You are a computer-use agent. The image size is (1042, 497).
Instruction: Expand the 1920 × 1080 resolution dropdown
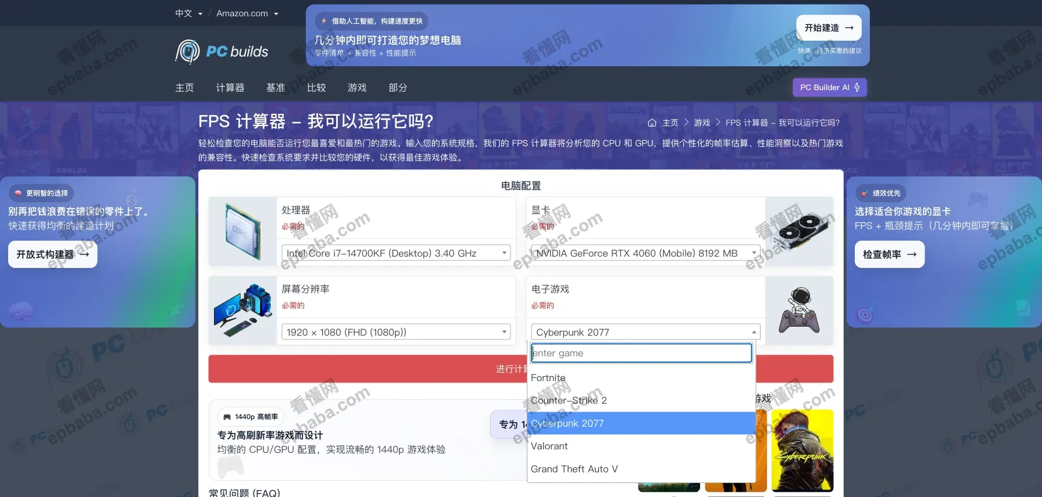click(396, 332)
